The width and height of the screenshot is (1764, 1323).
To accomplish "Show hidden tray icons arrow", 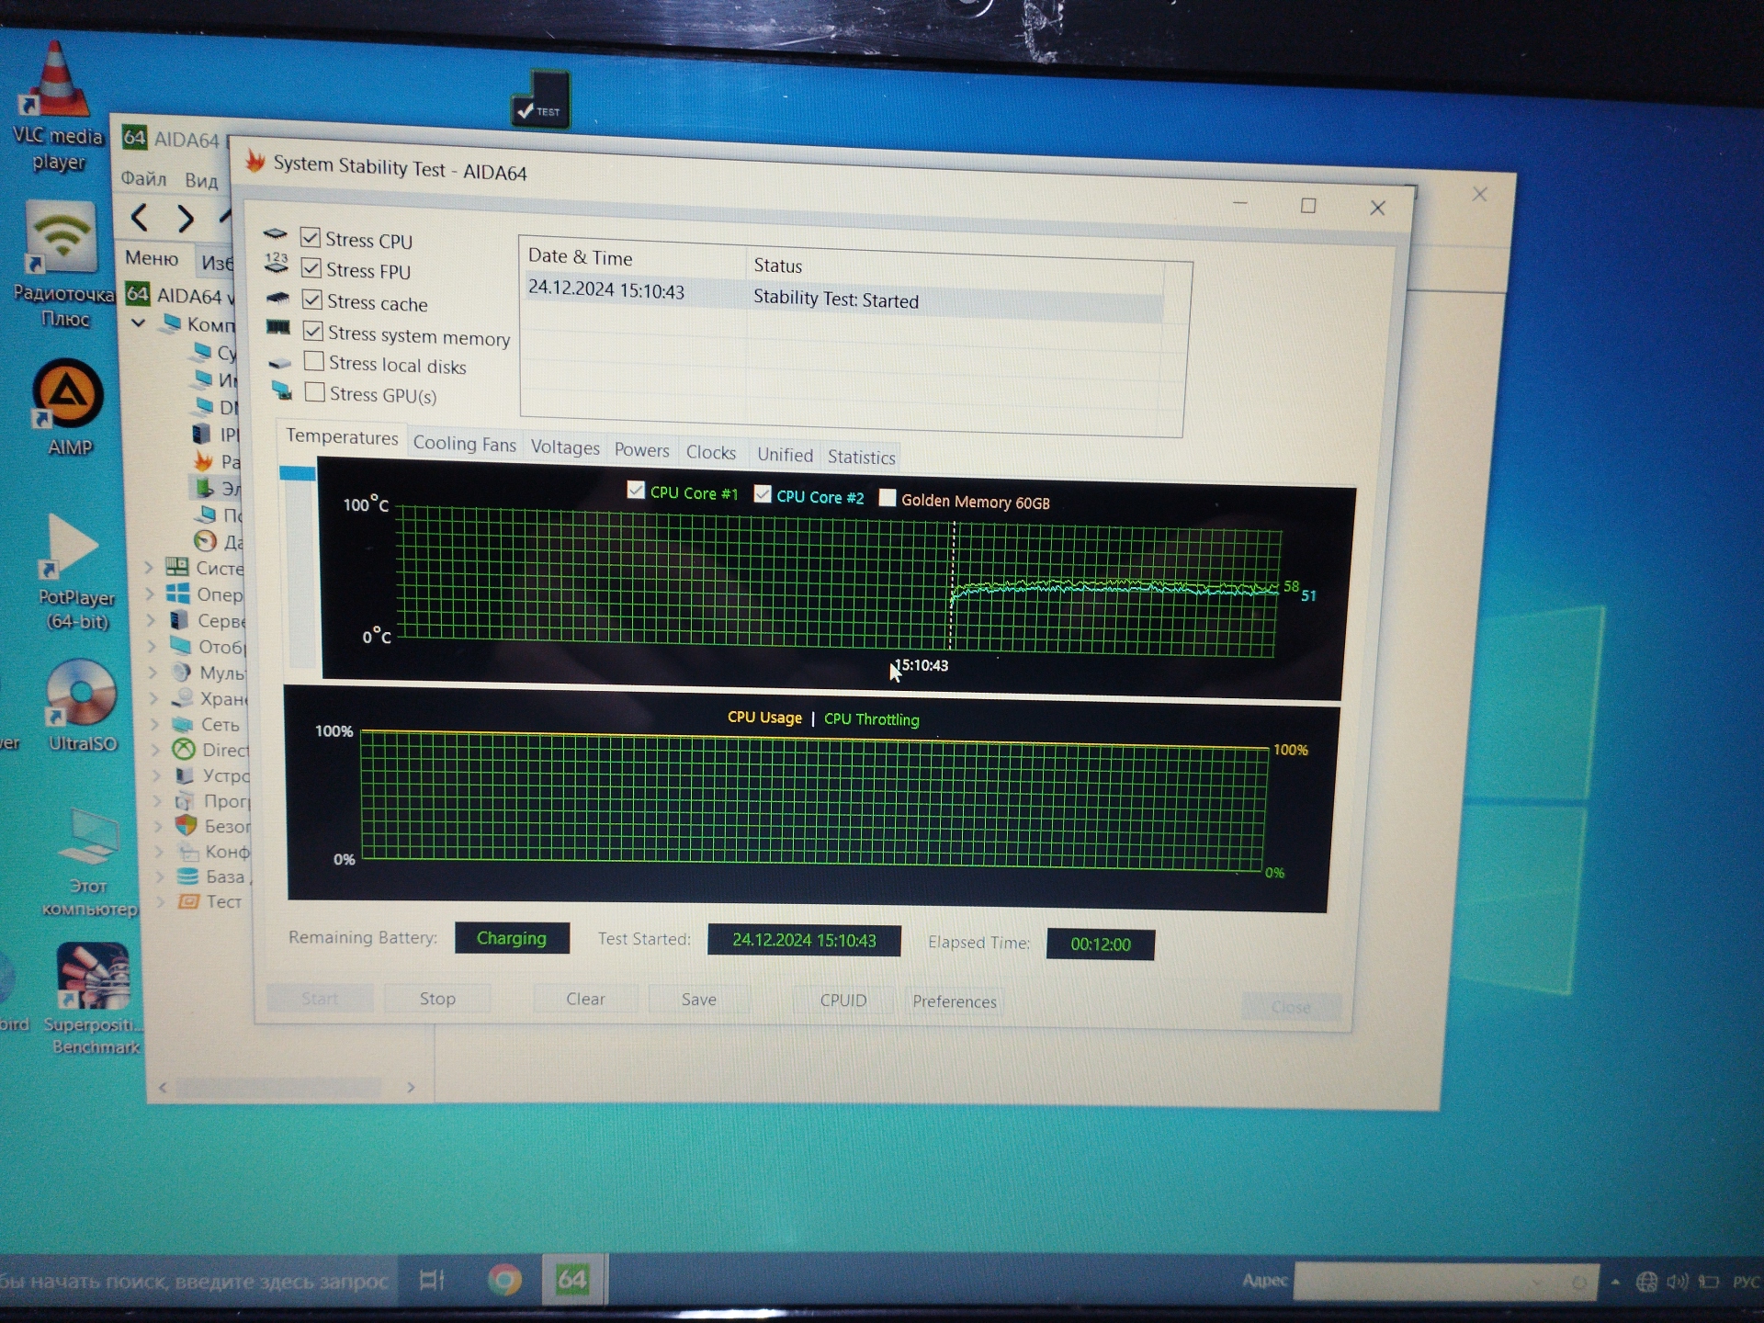I will (x=1615, y=1283).
